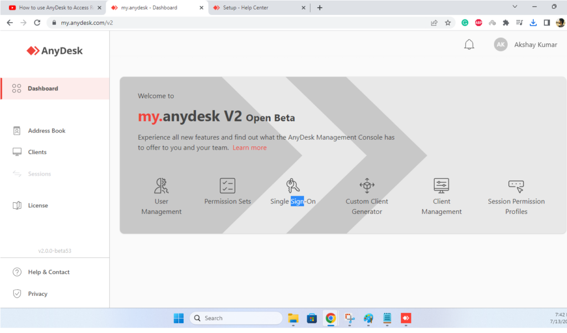
Task: Go back in browser
Action: pos(10,23)
